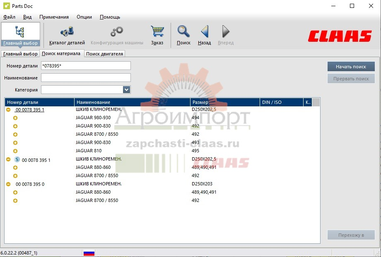
Task: Collapse the 00 0078 395 0 row
Action: tap(8, 184)
